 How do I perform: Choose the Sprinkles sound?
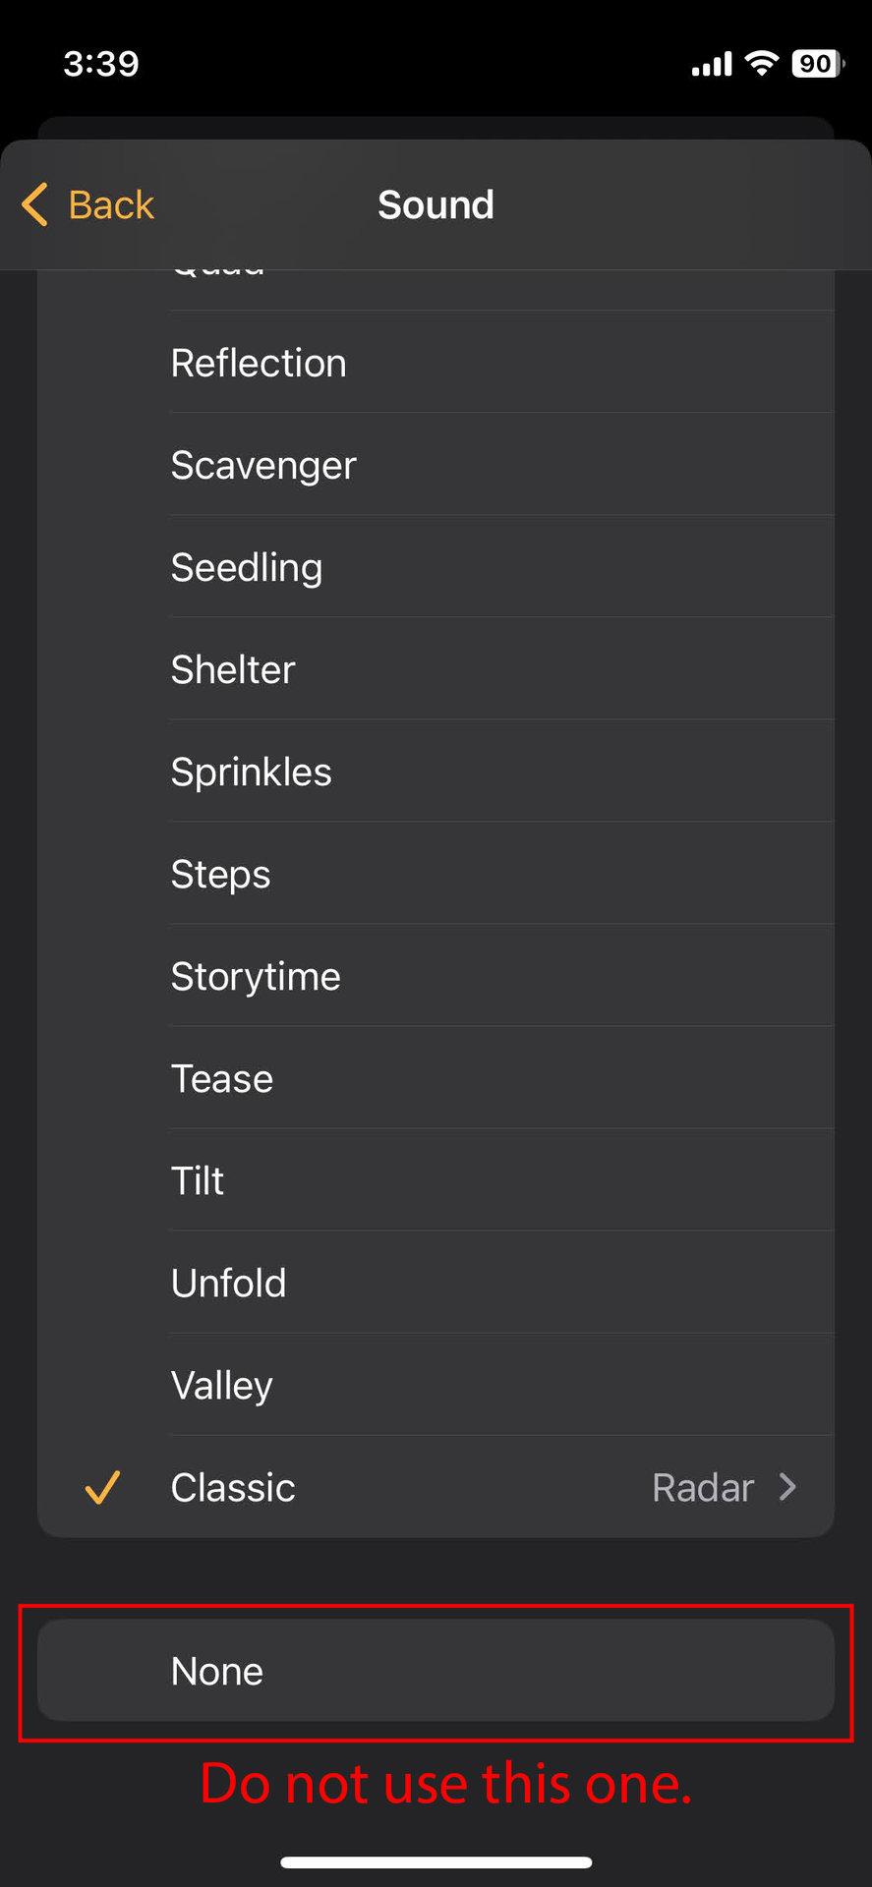click(252, 772)
